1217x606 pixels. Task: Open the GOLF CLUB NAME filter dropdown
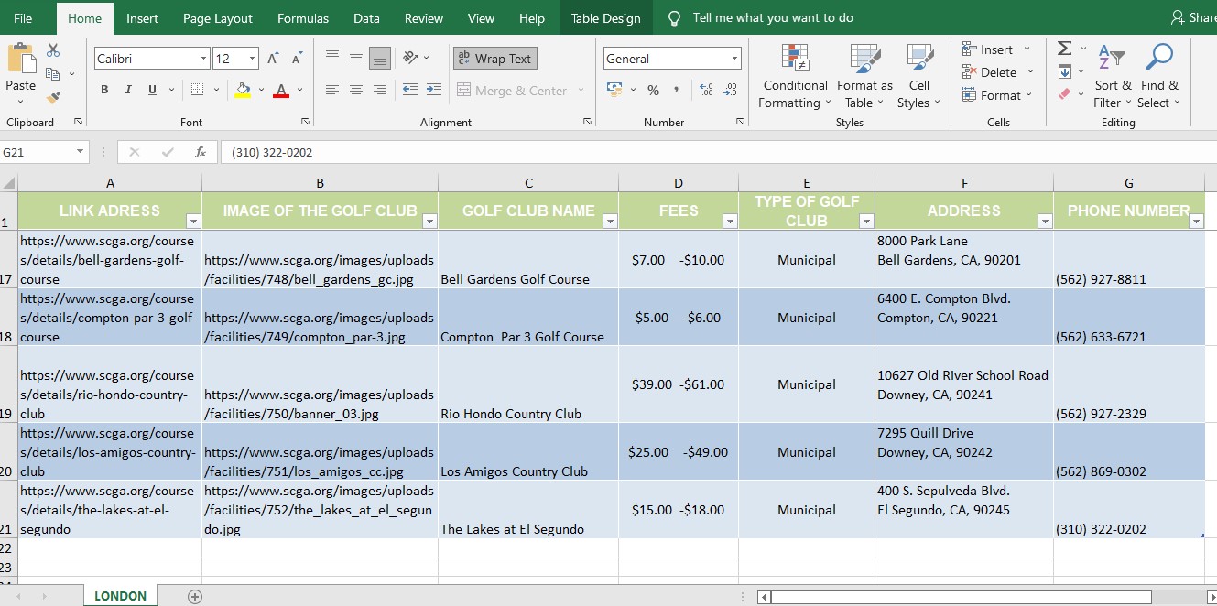click(610, 221)
